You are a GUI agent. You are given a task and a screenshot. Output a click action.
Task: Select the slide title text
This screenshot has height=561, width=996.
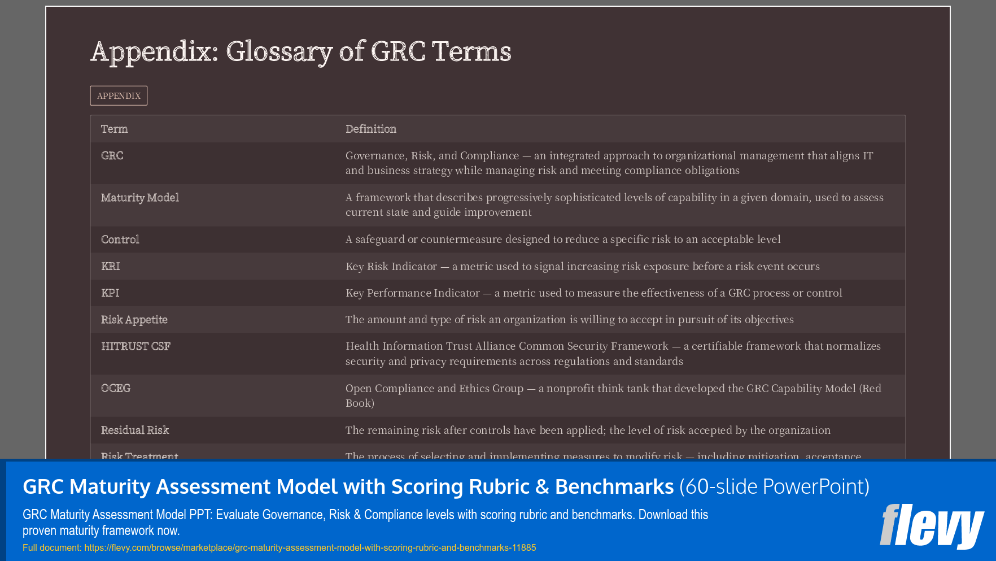pos(300,51)
